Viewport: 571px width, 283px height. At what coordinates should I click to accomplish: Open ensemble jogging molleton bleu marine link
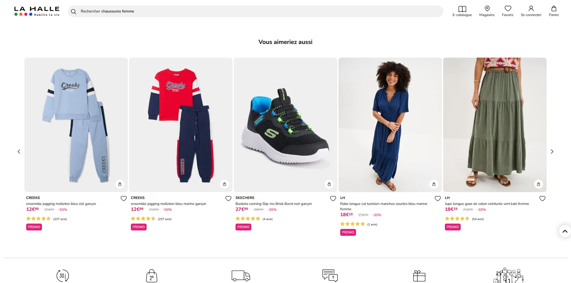[168, 204]
